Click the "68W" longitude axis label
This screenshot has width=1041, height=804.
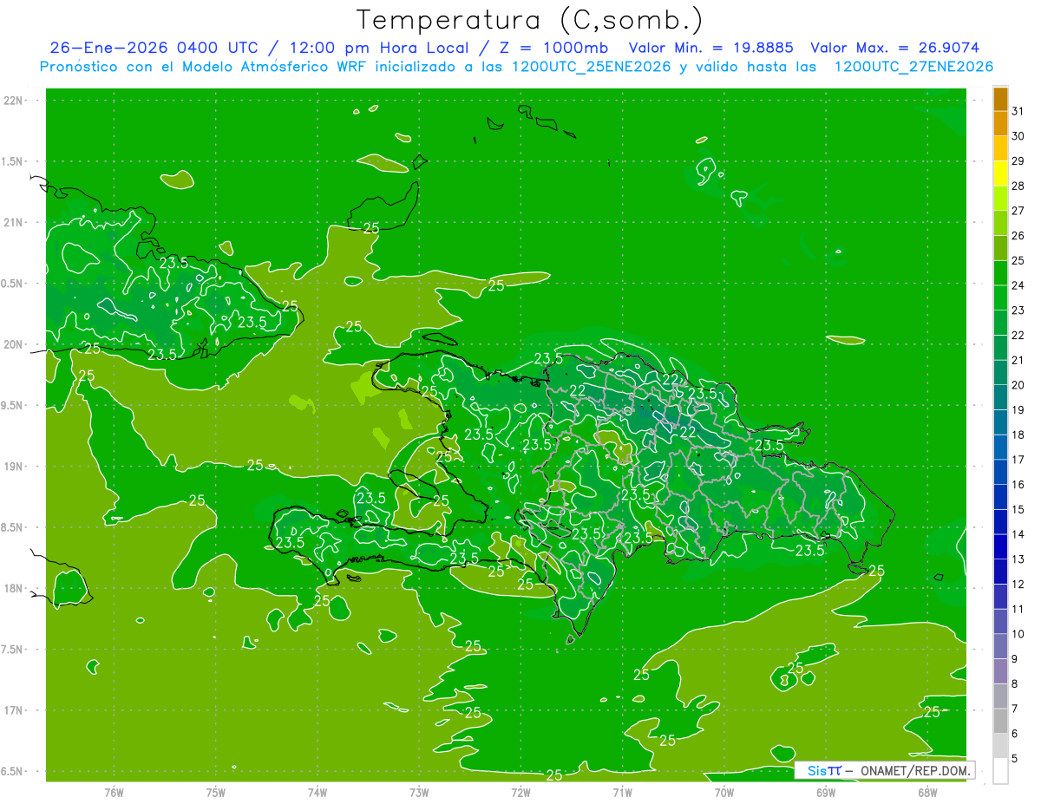coord(927,792)
